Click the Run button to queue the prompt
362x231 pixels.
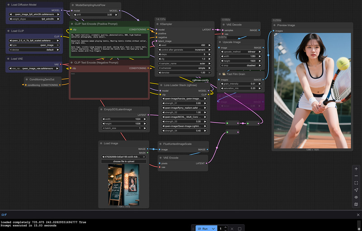(203, 229)
